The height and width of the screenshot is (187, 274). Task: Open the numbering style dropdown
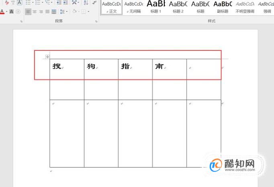pos(43,2)
